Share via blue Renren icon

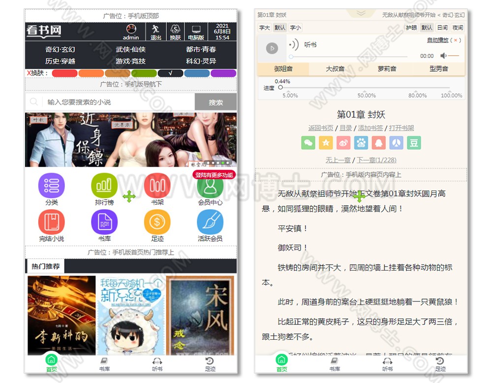pos(396,143)
